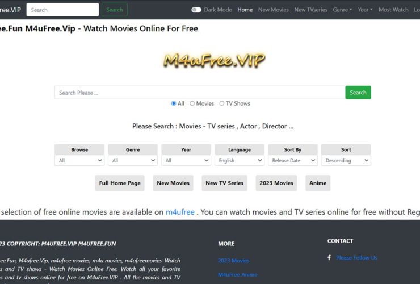Image resolution: width=420 pixels, height=284 pixels.
Task: Expand the Year menu in the navbar
Action: [365, 10]
